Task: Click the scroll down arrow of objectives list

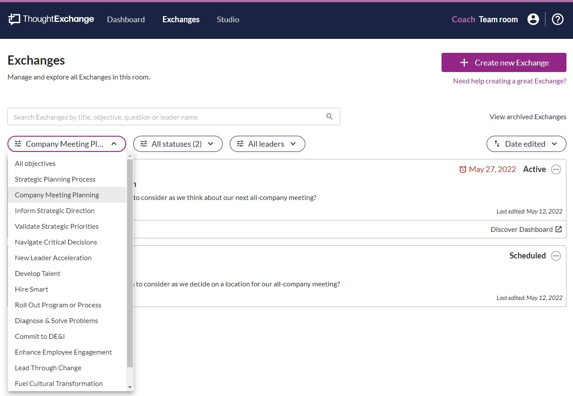Action: 130,387
